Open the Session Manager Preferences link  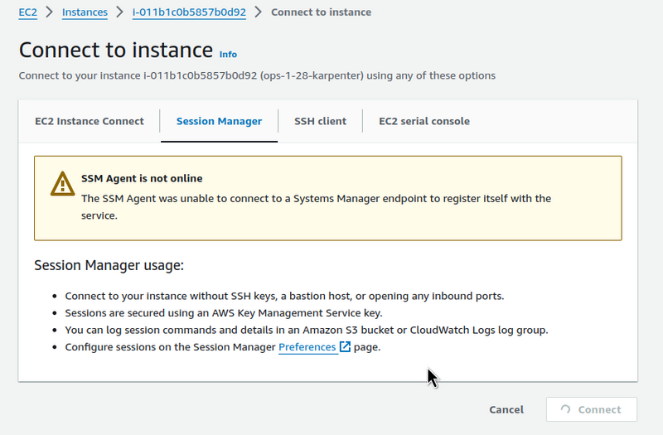(x=307, y=347)
